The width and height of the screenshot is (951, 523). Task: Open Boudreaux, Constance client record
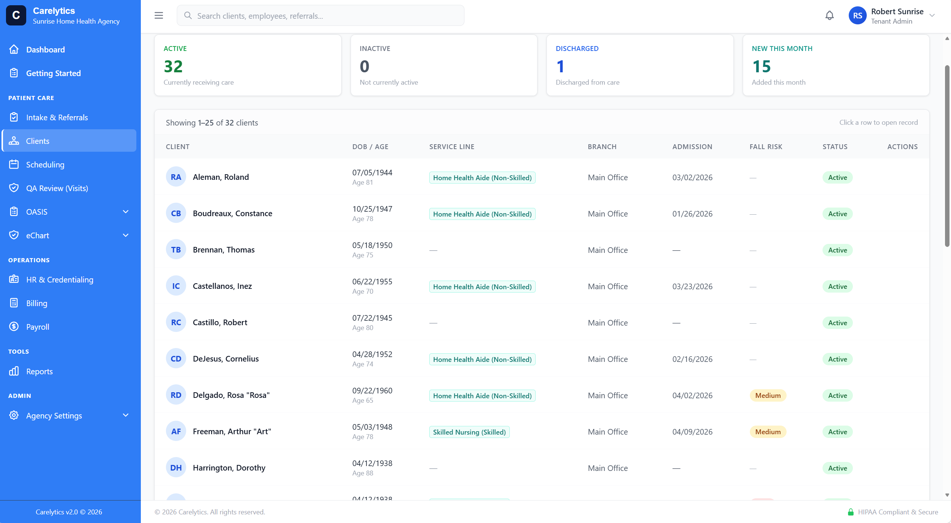[542, 214]
